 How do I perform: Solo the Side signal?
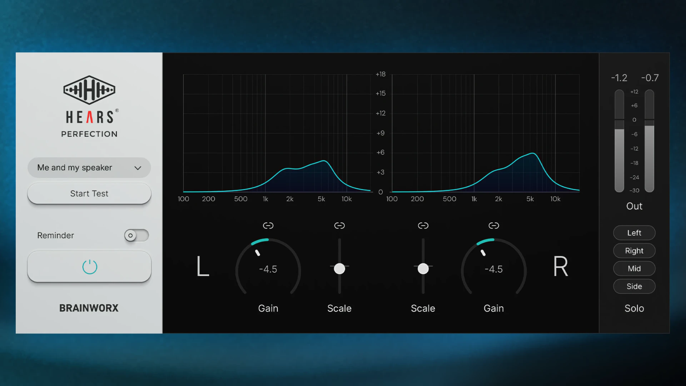tap(634, 287)
